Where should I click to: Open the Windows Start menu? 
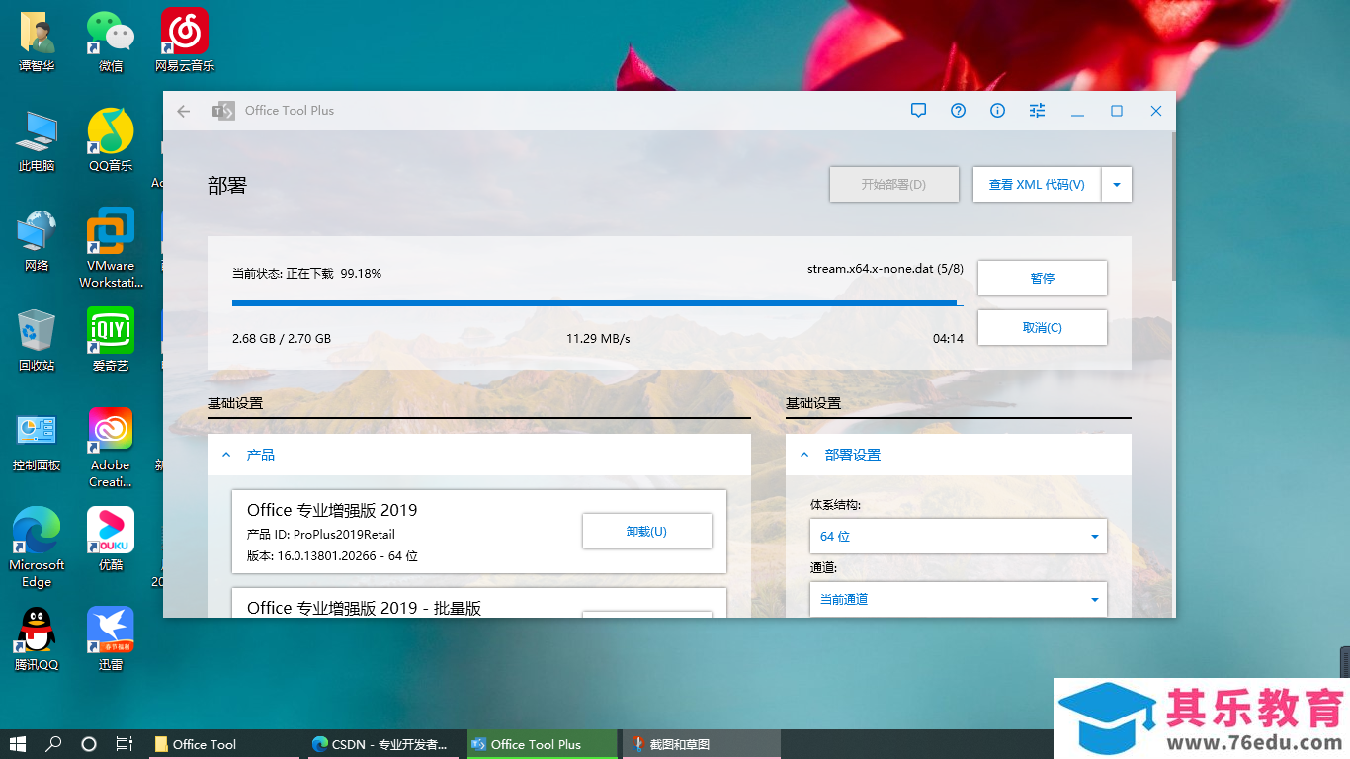tap(18, 744)
